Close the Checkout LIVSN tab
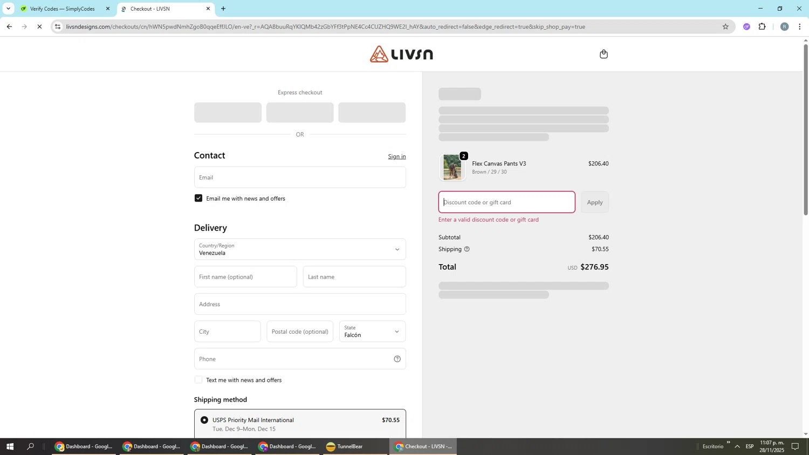 pos(208,9)
